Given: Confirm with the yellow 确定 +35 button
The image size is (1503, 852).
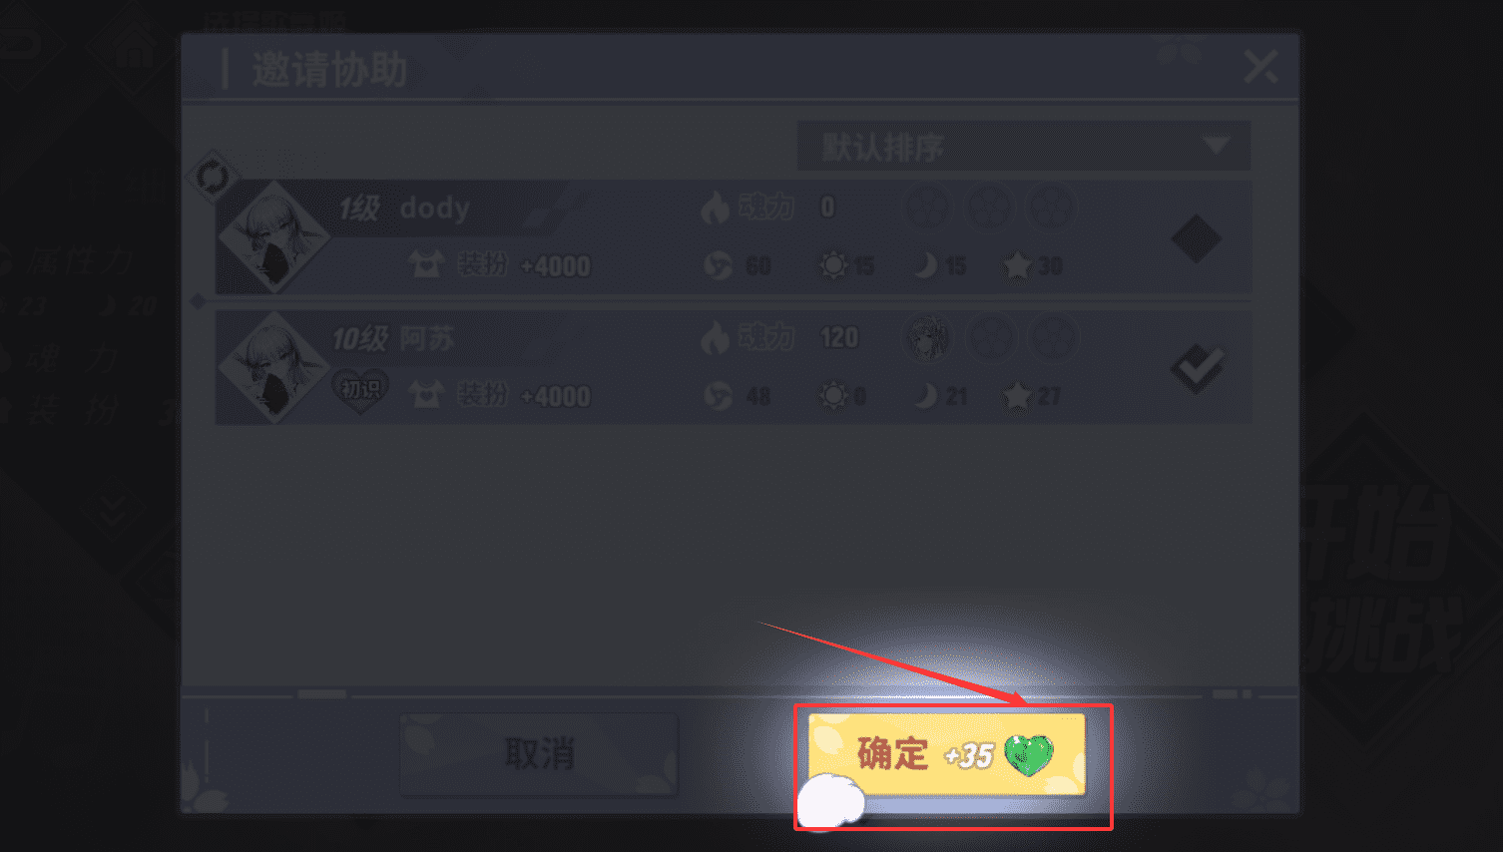Looking at the screenshot, I should (946, 754).
